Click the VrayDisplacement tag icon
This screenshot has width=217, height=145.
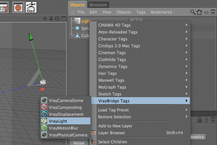[x=44, y=114]
